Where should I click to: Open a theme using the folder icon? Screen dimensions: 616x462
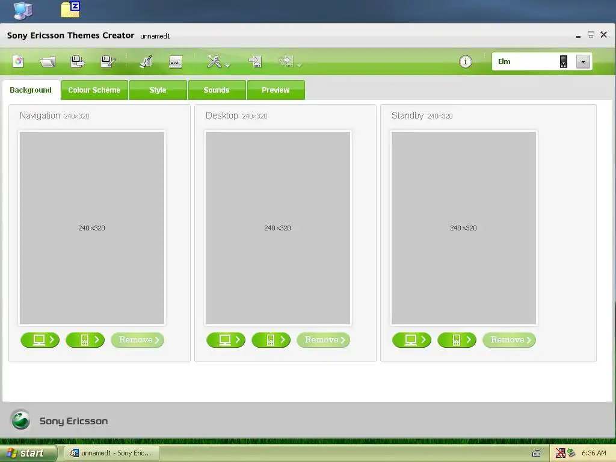(48, 62)
